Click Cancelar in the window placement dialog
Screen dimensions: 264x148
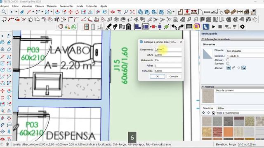click(x=174, y=76)
